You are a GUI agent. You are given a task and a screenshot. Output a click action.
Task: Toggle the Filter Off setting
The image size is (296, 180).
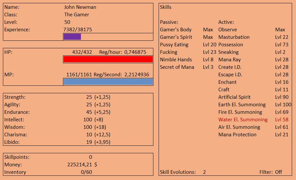tap(278, 172)
